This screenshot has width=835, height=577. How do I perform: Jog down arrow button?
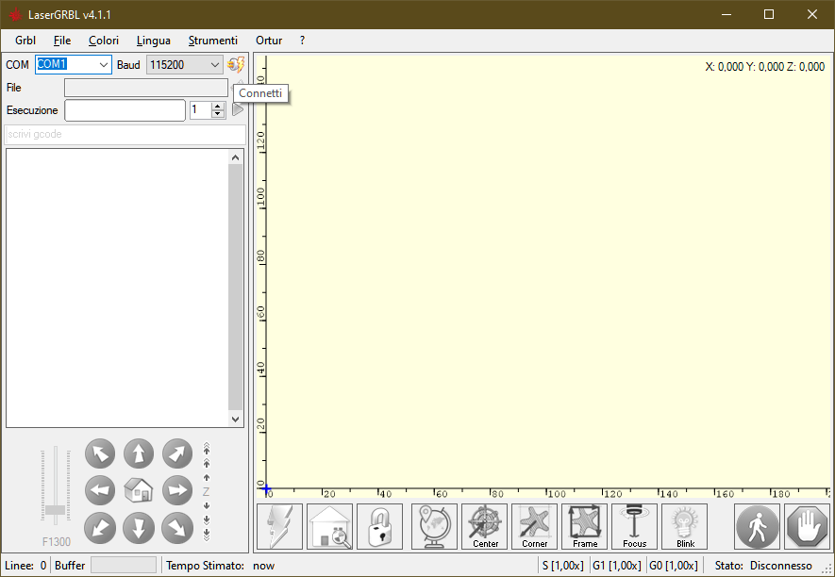coord(139,527)
